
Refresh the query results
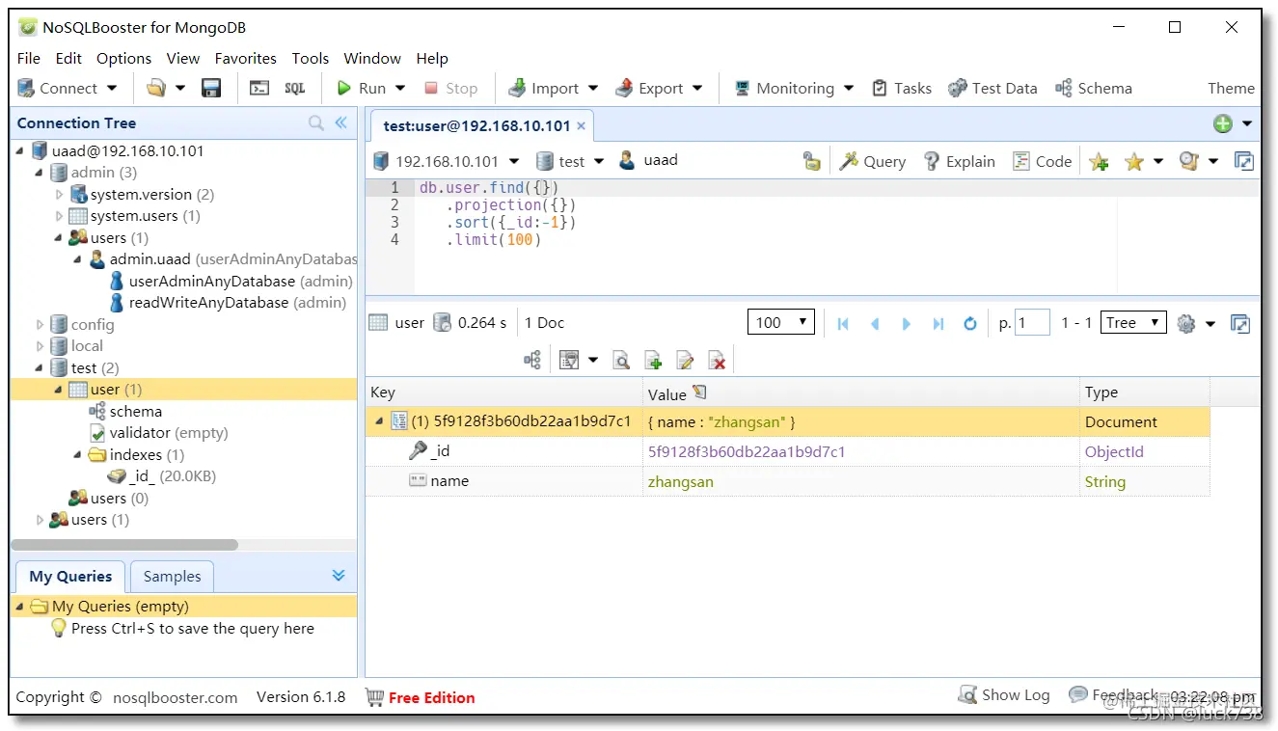tap(970, 323)
